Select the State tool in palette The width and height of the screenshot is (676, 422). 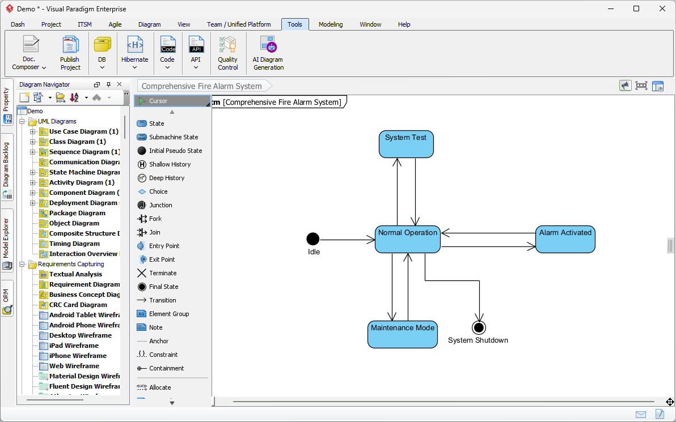tap(150, 123)
